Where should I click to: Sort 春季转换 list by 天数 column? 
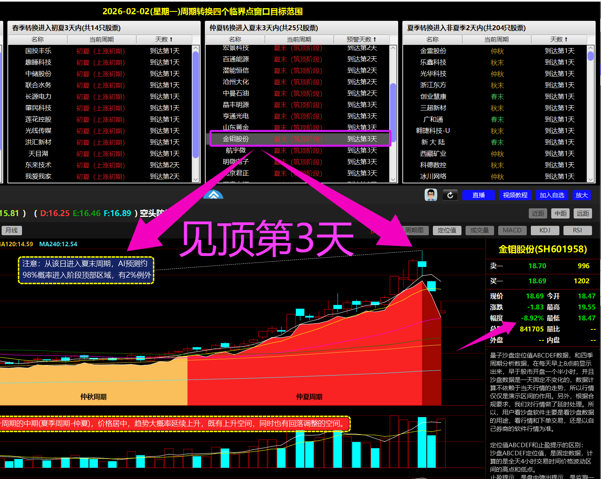click(x=164, y=40)
